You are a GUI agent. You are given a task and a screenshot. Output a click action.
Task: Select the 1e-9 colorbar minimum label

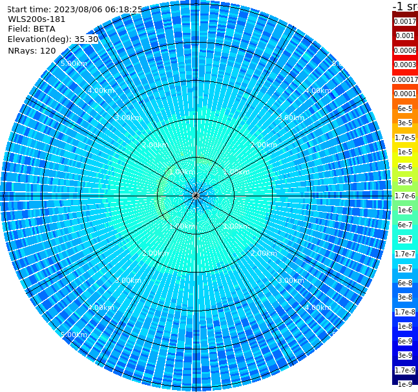click(x=405, y=384)
